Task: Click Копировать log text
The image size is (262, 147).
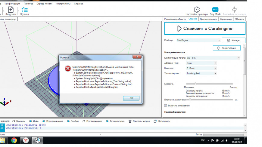Action: [164, 121]
